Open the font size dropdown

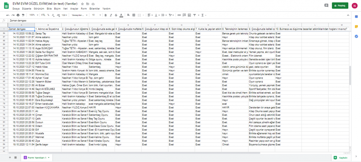(96, 15)
